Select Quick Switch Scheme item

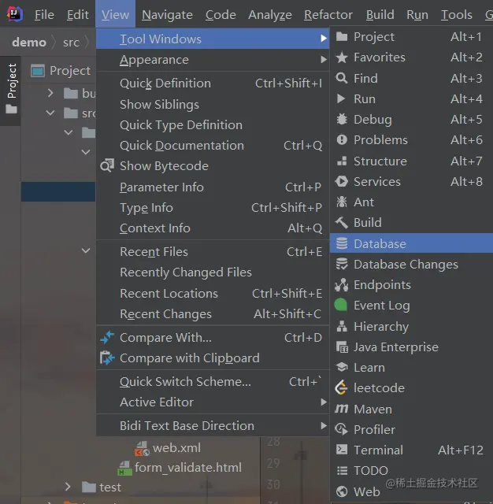coord(213,381)
